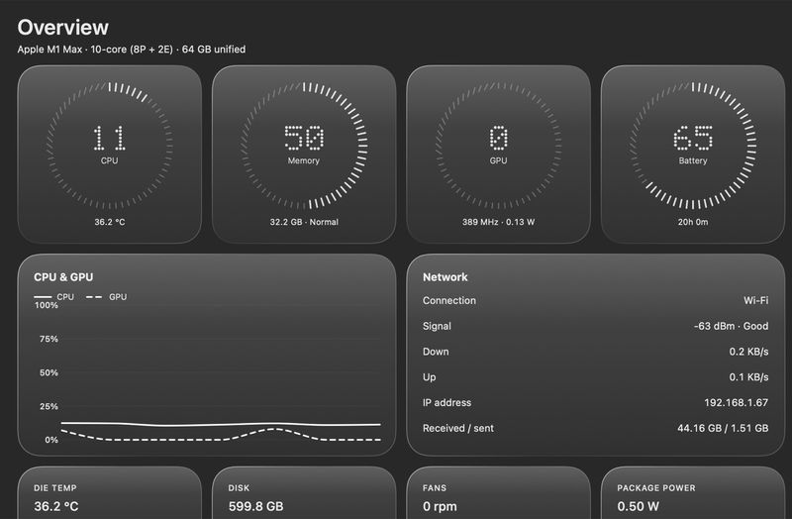Viewport: 792px width, 519px height.
Task: Click the 0% axis label on chart
Action: (x=51, y=440)
